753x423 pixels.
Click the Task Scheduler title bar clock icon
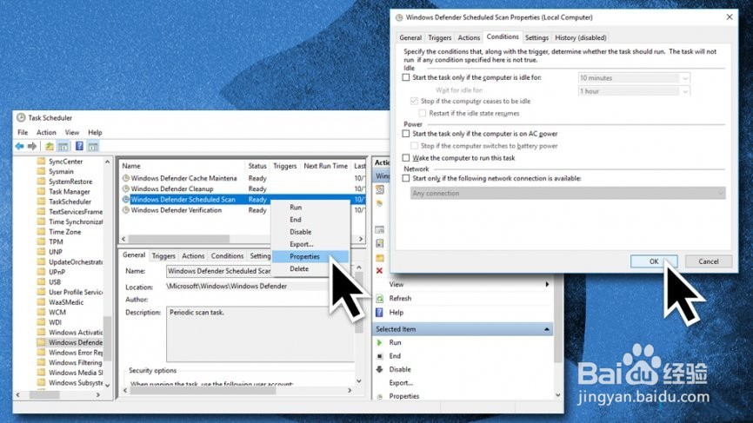[x=21, y=117]
